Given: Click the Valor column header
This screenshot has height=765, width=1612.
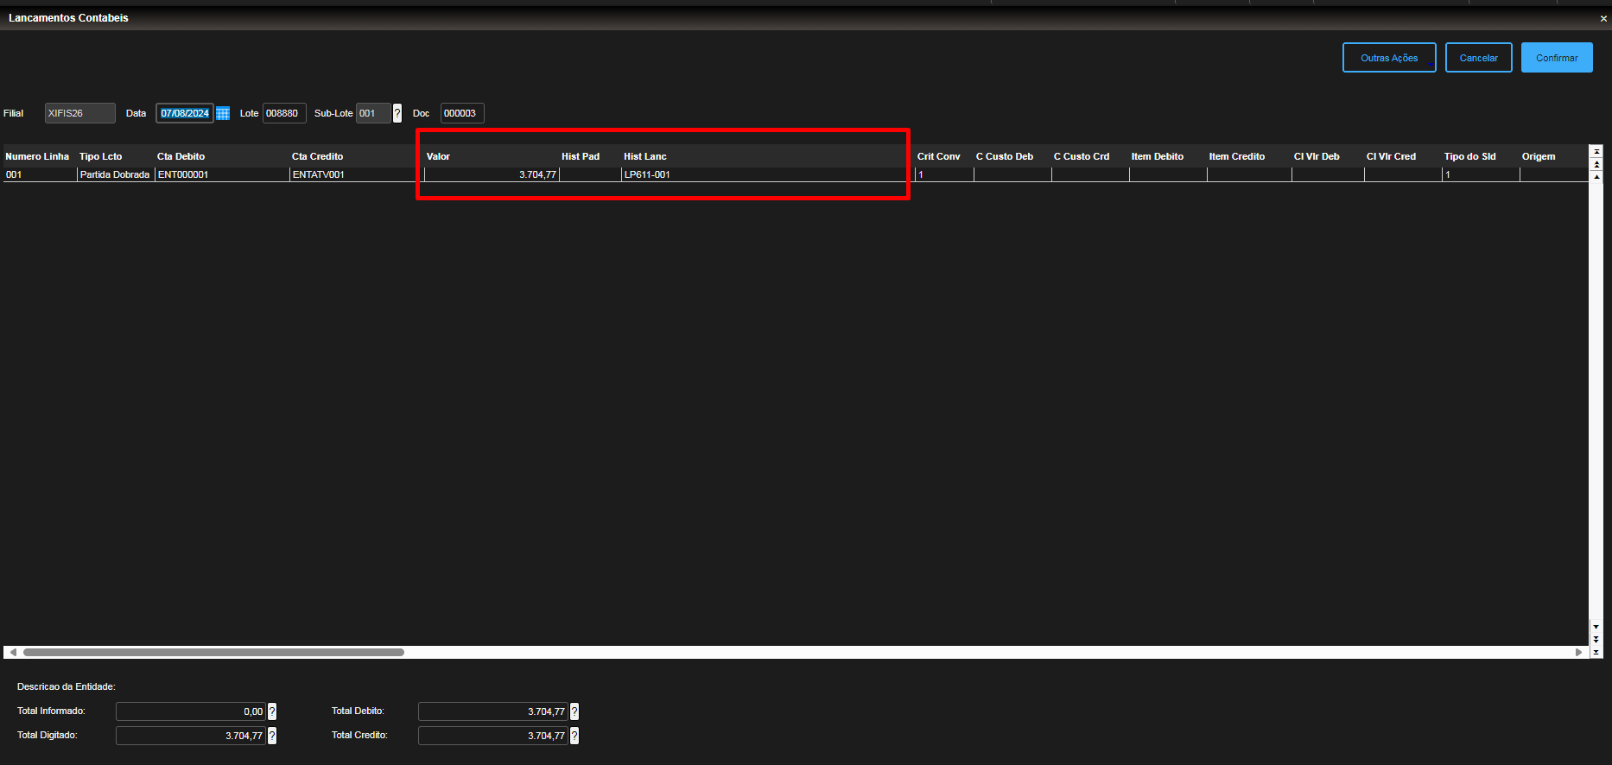Looking at the screenshot, I should (438, 156).
